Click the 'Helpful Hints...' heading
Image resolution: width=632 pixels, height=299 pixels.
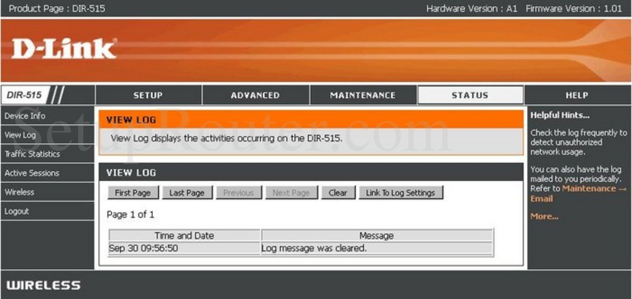click(x=560, y=115)
